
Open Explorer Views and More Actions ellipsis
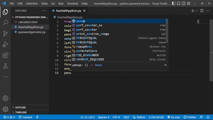(x=44, y=11)
